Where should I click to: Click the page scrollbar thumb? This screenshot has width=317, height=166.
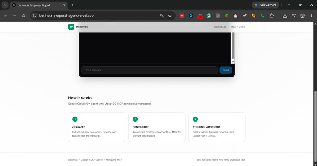315,127
